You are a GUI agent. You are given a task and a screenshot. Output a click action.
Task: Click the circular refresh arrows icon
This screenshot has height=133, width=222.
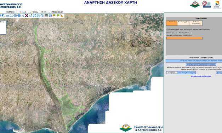tap(34, 16)
